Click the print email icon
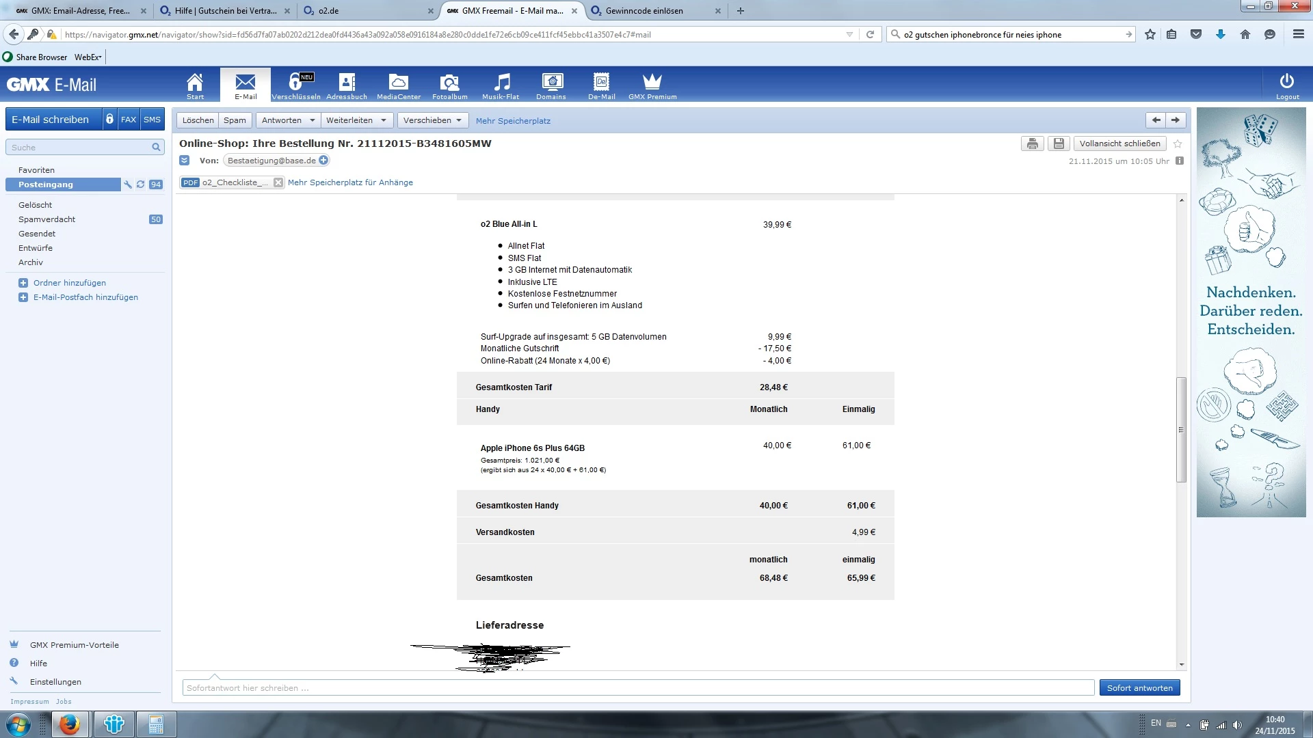The image size is (1313, 738). (1032, 143)
